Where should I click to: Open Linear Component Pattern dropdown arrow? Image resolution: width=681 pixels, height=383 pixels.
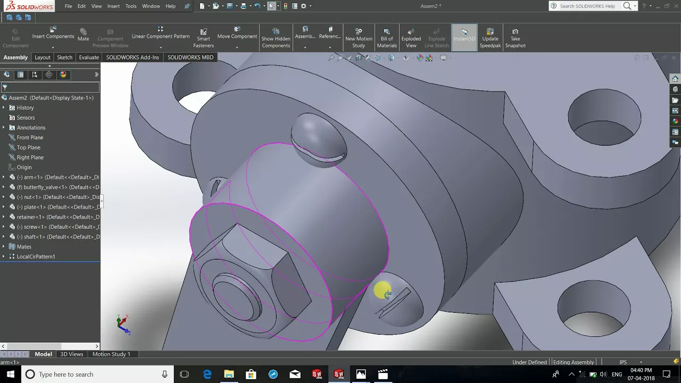point(161,47)
